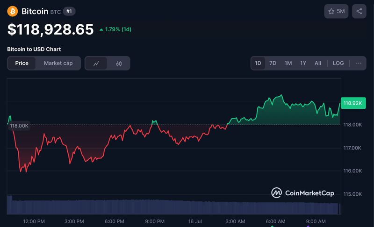Click the #1 rank badge

tap(69, 11)
